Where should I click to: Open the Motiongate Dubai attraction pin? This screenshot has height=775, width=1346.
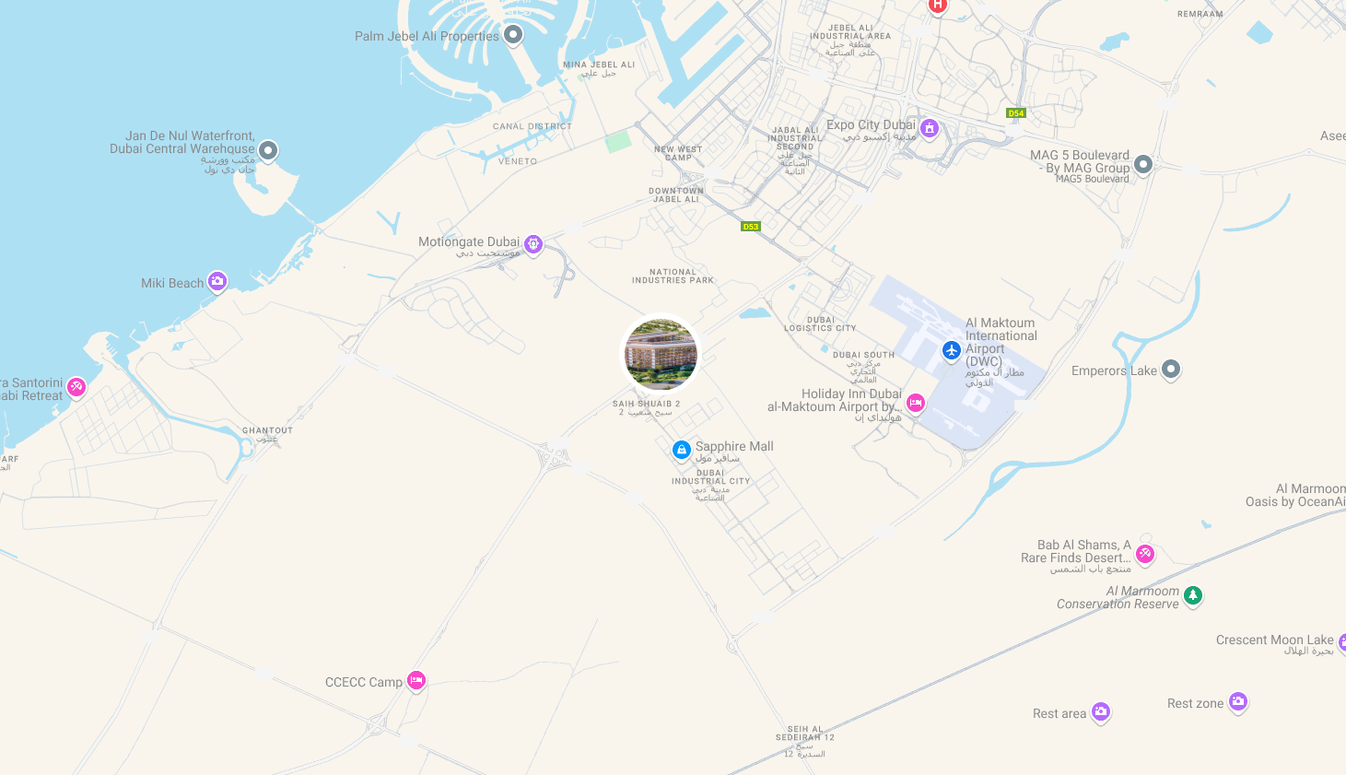pyautogui.click(x=533, y=244)
